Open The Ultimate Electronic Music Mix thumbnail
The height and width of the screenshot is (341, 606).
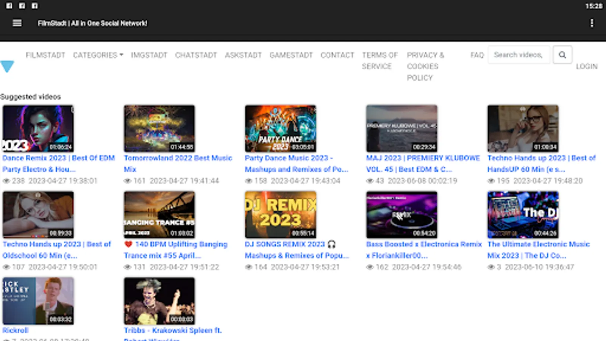[523, 214]
